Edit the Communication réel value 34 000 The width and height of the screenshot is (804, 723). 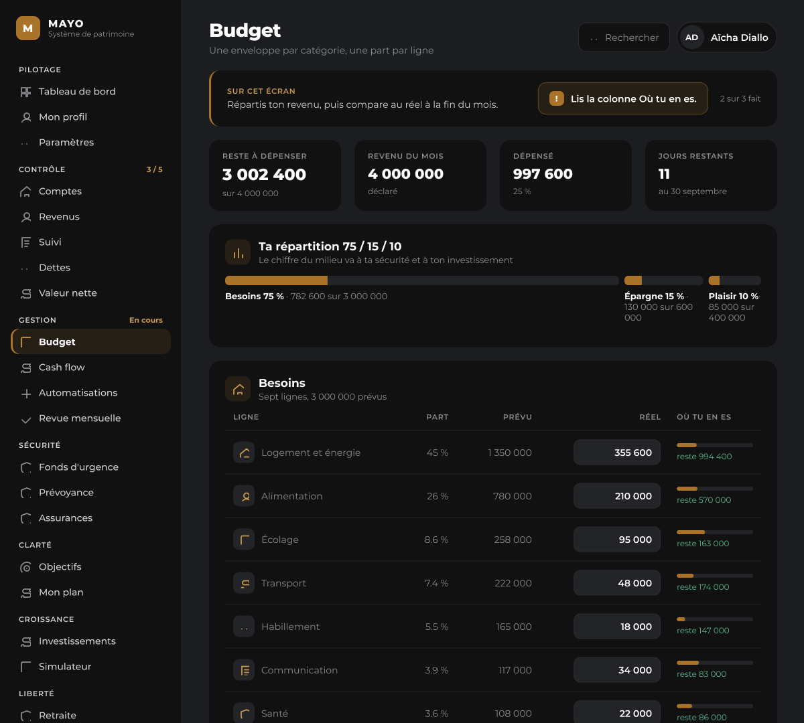pos(617,670)
